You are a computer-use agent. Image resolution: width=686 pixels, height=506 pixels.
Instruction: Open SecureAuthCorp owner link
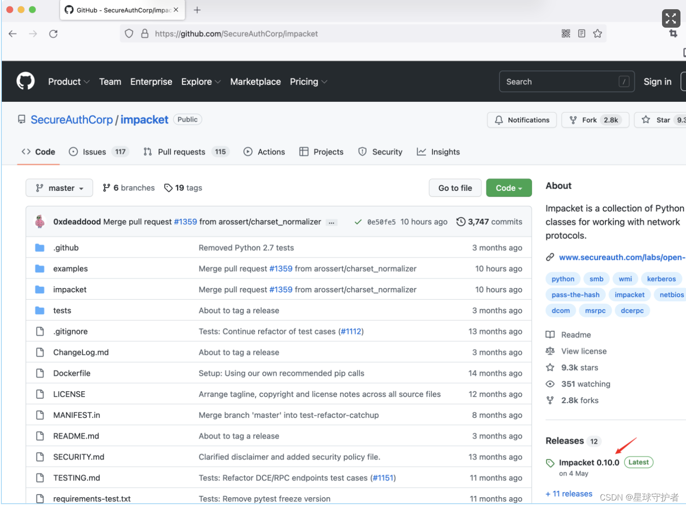coord(71,119)
